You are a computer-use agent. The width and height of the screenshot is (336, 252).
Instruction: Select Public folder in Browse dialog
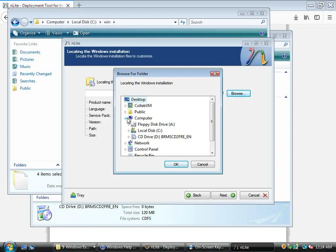click(140, 112)
